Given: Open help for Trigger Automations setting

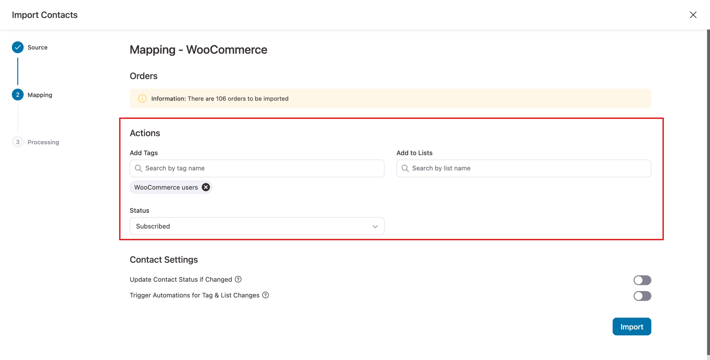Looking at the screenshot, I should pyautogui.click(x=265, y=295).
